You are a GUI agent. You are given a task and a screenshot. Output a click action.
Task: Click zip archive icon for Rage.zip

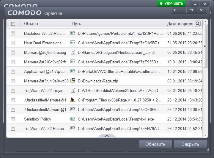(x=73, y=80)
